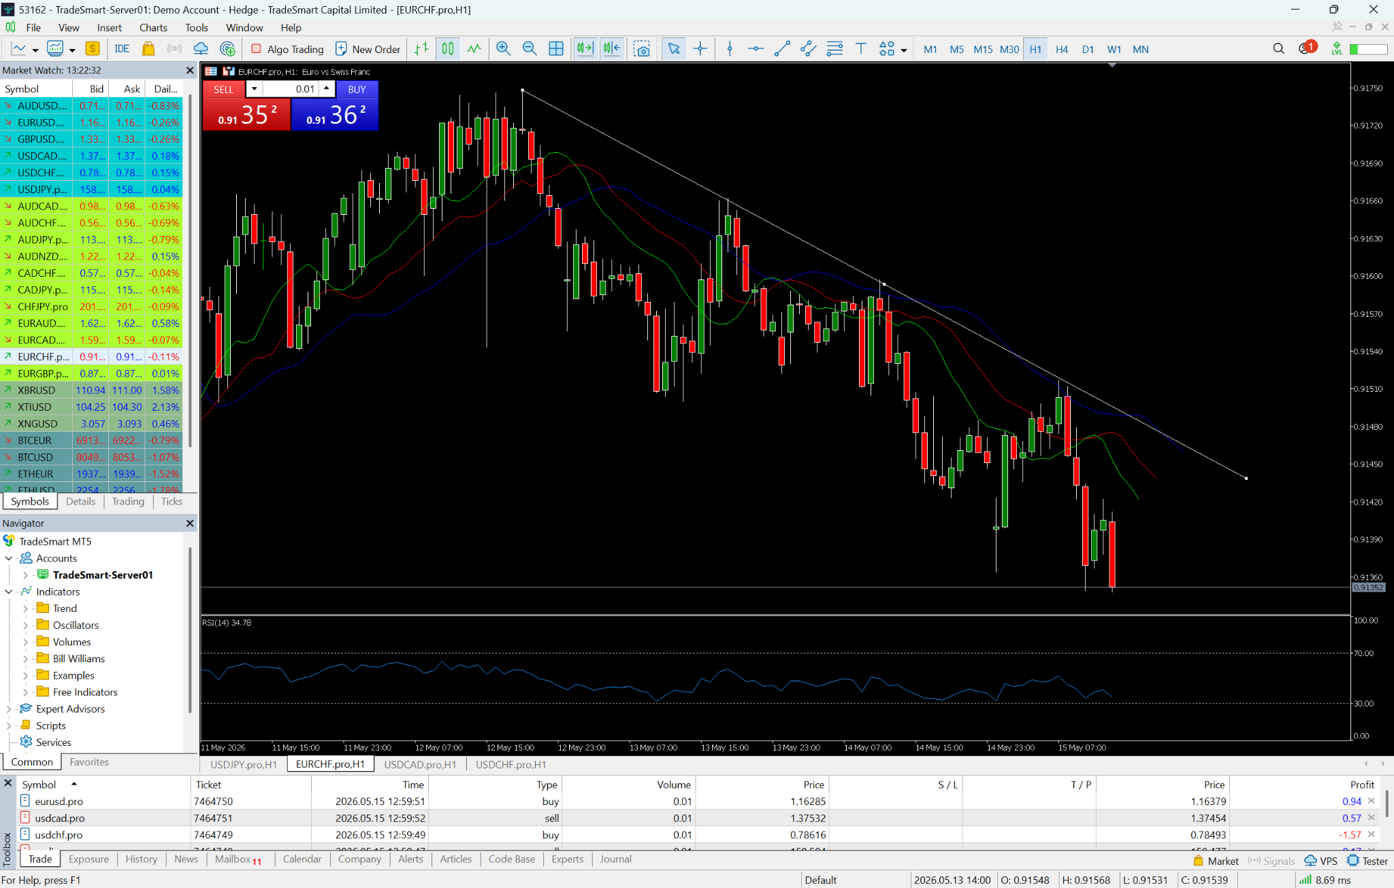Switch chart to line chart style
The height and width of the screenshot is (888, 1394).
(x=474, y=49)
